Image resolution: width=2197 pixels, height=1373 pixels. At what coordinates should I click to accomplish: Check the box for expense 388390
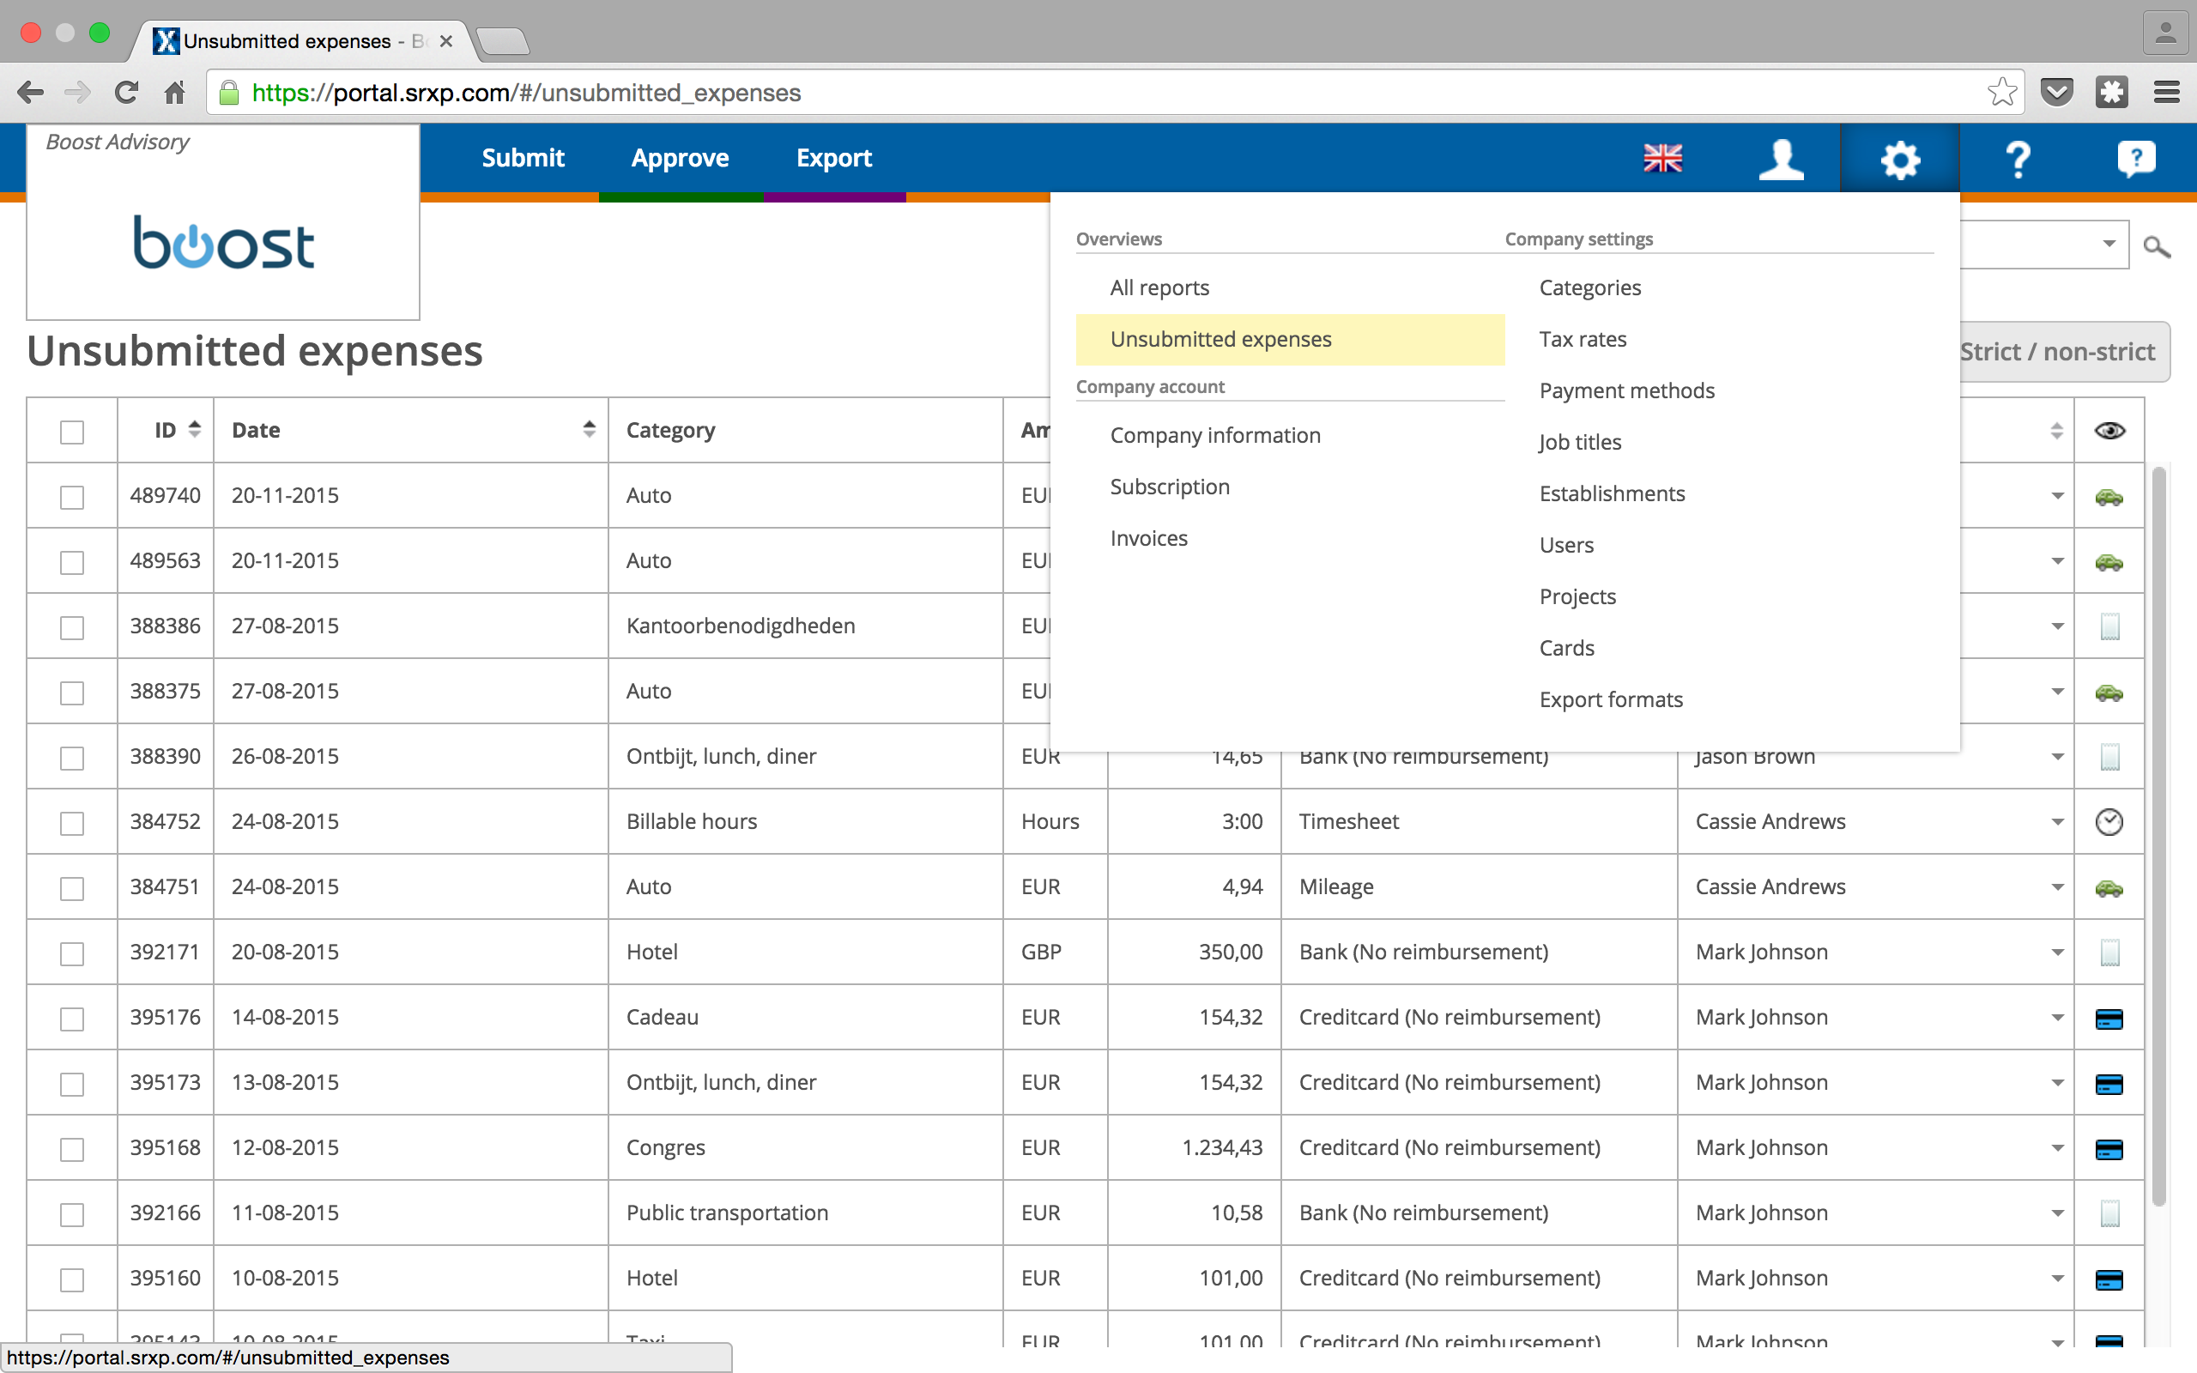coord(72,758)
